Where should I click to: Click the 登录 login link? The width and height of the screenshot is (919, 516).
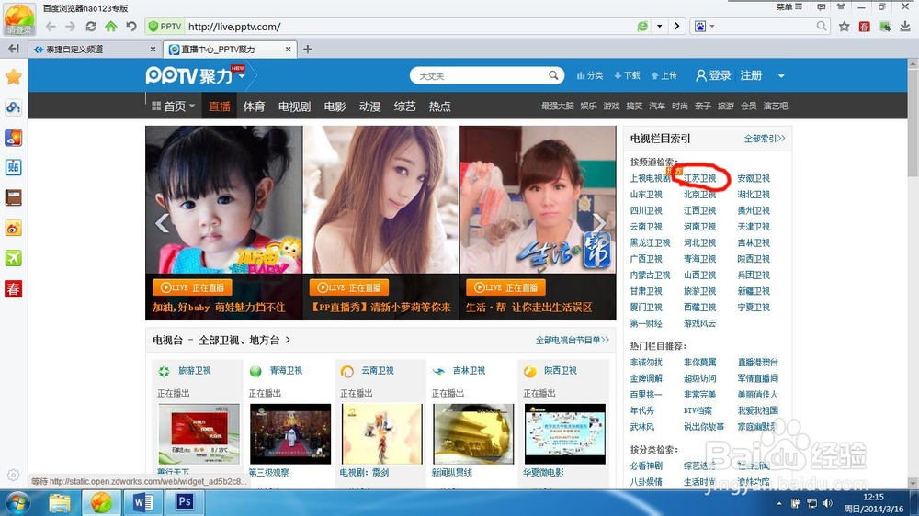click(713, 75)
